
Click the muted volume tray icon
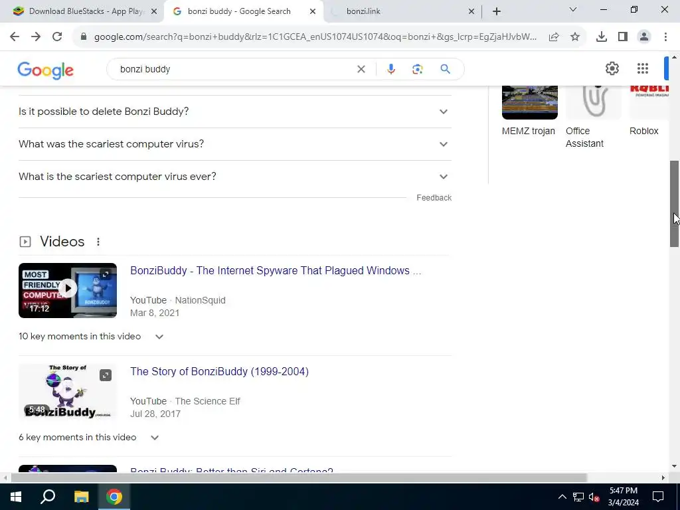pyautogui.click(x=594, y=497)
